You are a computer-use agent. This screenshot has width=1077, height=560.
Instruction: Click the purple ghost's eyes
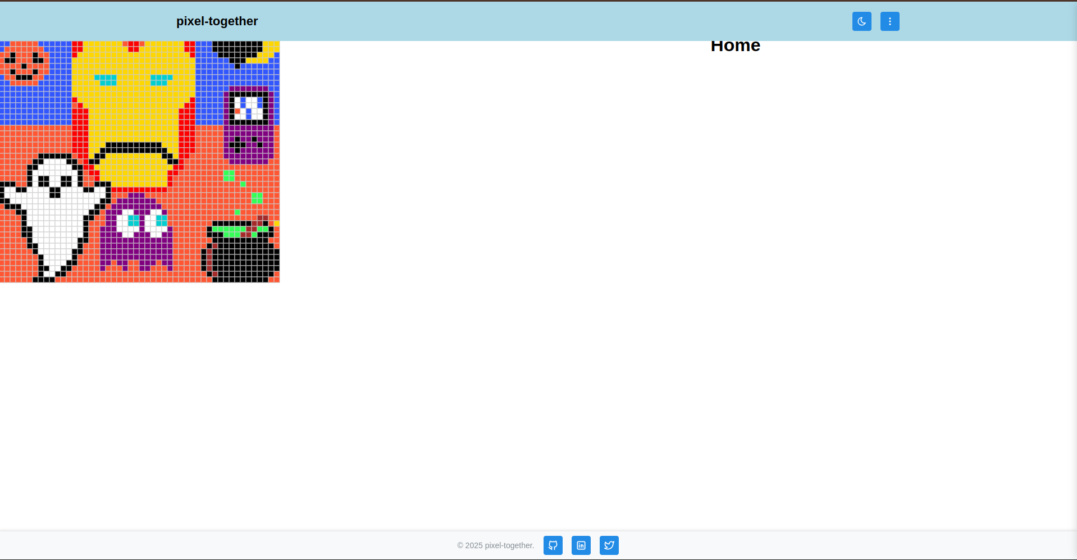[x=142, y=222]
